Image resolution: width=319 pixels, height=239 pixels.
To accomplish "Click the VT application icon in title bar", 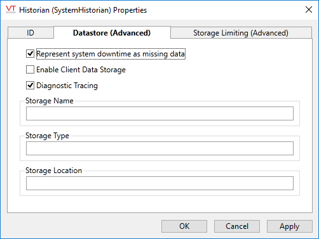I will pos(11,10).
